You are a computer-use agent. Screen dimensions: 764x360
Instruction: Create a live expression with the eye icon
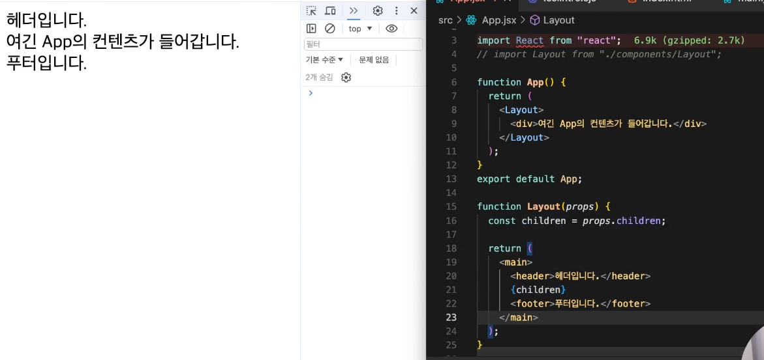[391, 28]
